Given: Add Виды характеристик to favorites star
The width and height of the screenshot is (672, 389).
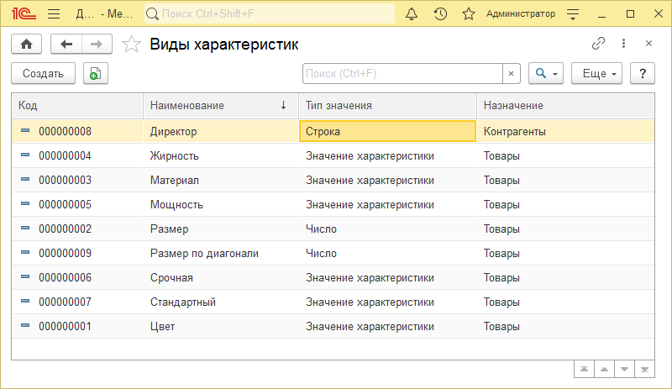Looking at the screenshot, I should (x=131, y=45).
